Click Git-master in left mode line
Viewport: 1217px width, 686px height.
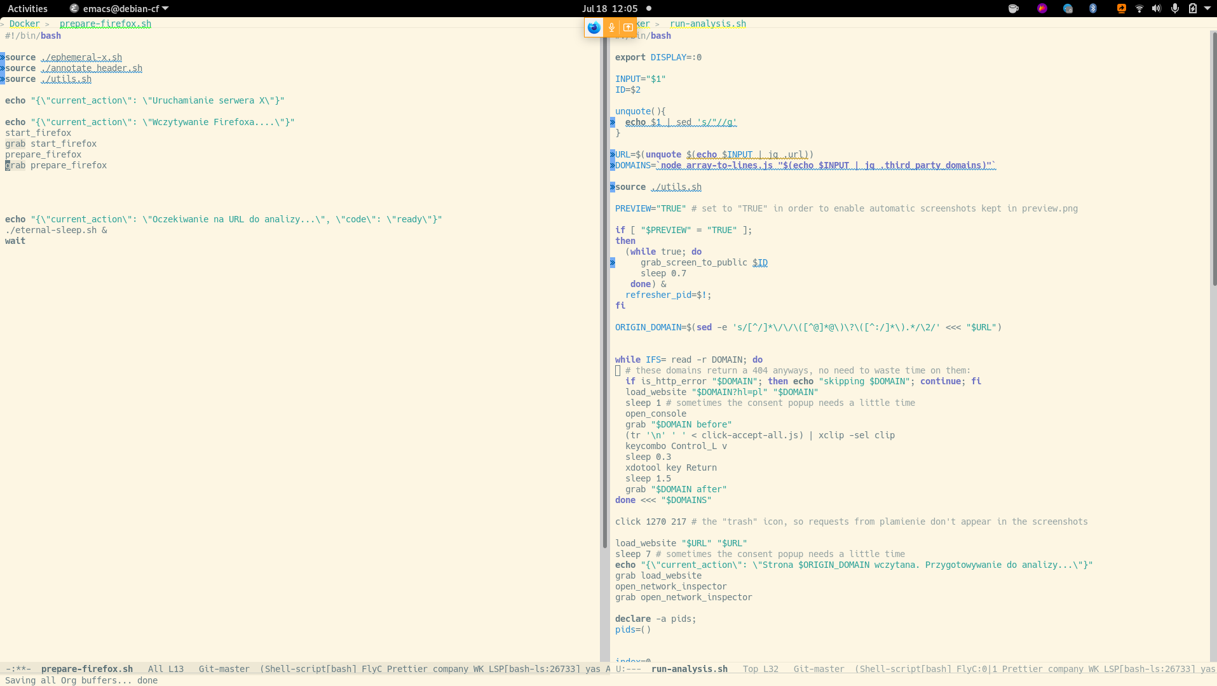click(224, 669)
